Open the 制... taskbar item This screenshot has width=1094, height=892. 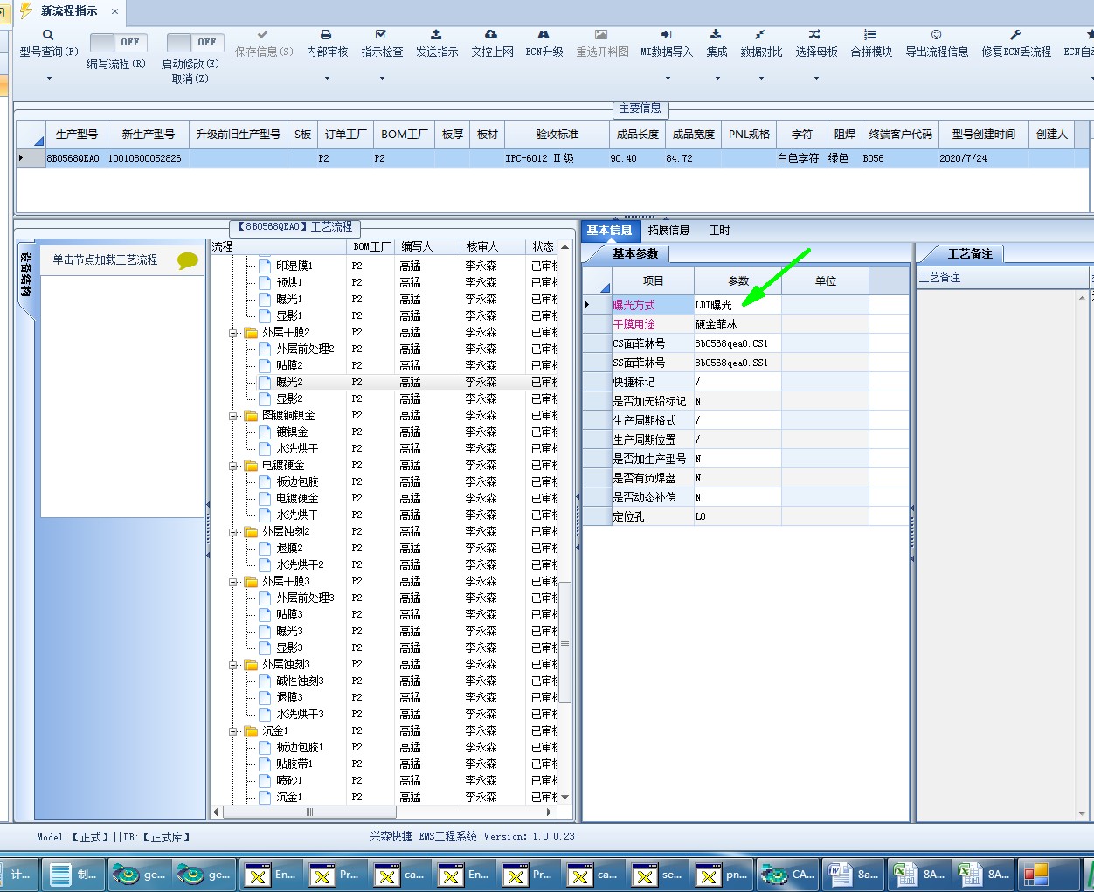(x=75, y=875)
